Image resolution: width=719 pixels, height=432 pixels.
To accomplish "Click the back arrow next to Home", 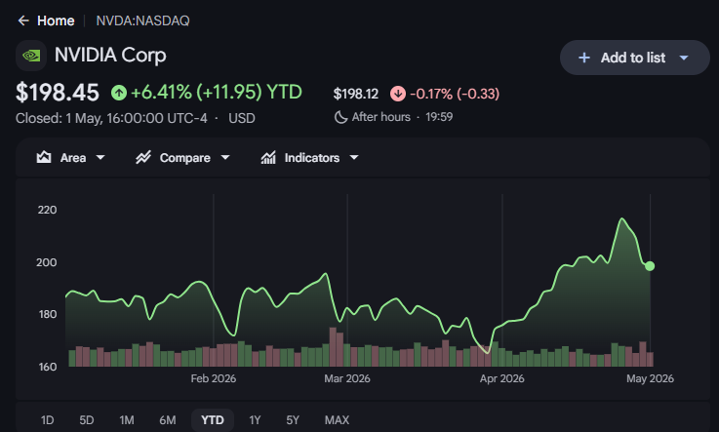I will pos(23,20).
